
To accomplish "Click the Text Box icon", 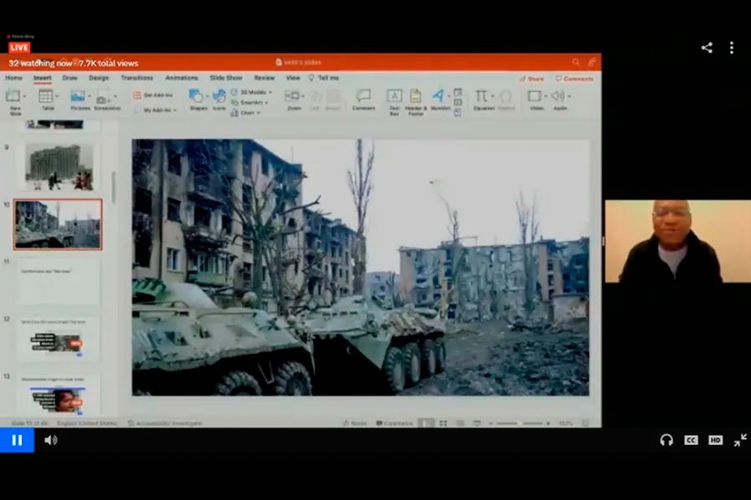I will click(394, 96).
